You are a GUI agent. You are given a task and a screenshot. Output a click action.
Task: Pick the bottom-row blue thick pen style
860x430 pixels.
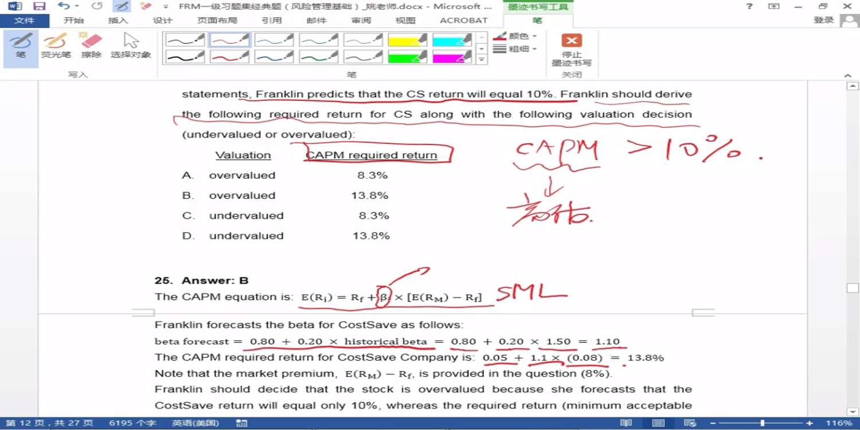pos(274,57)
